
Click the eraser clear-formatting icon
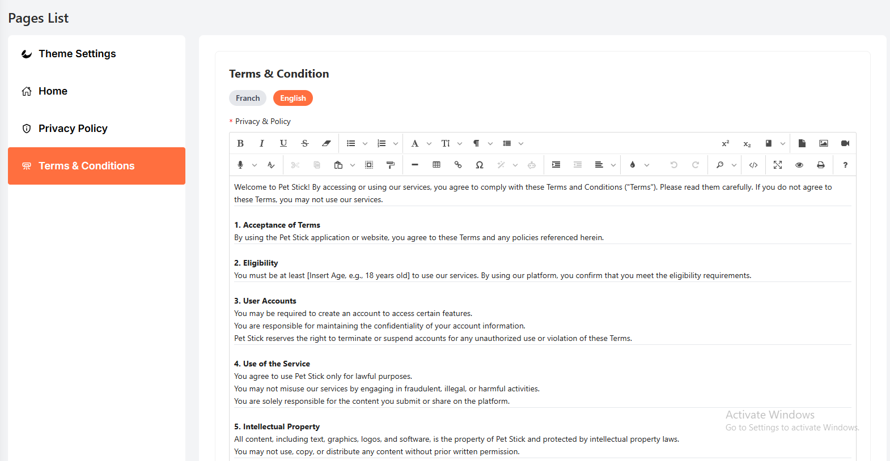point(327,143)
